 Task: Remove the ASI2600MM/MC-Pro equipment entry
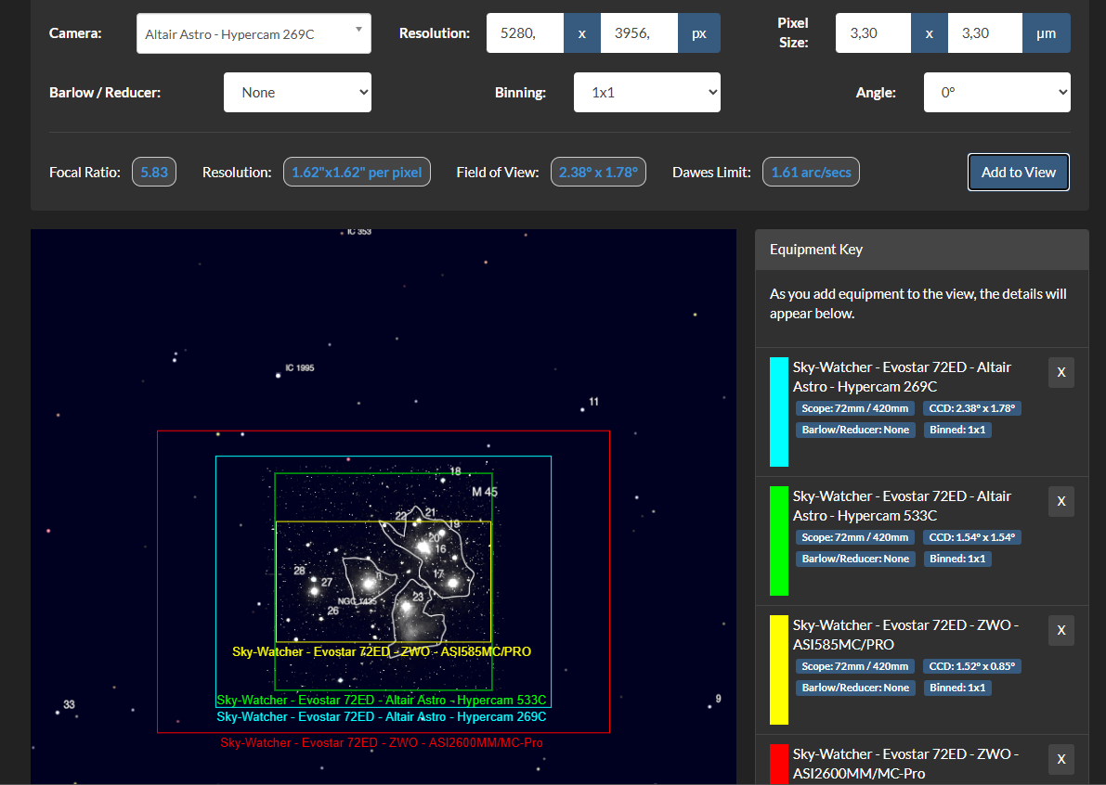[1060, 760]
